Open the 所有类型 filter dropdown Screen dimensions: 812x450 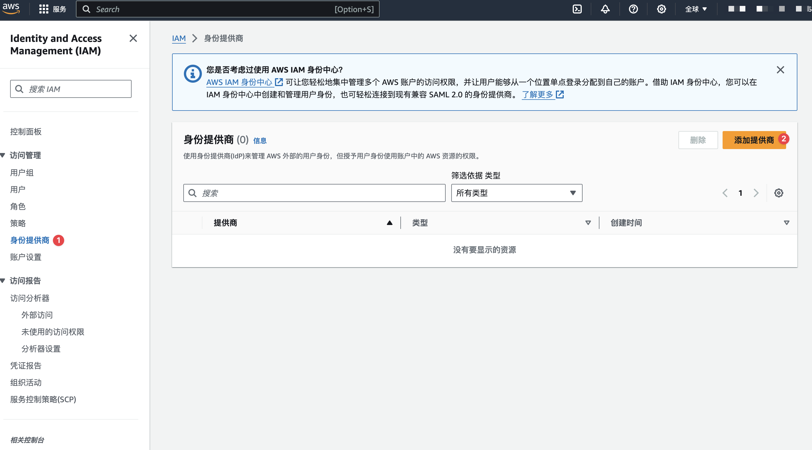(x=516, y=193)
